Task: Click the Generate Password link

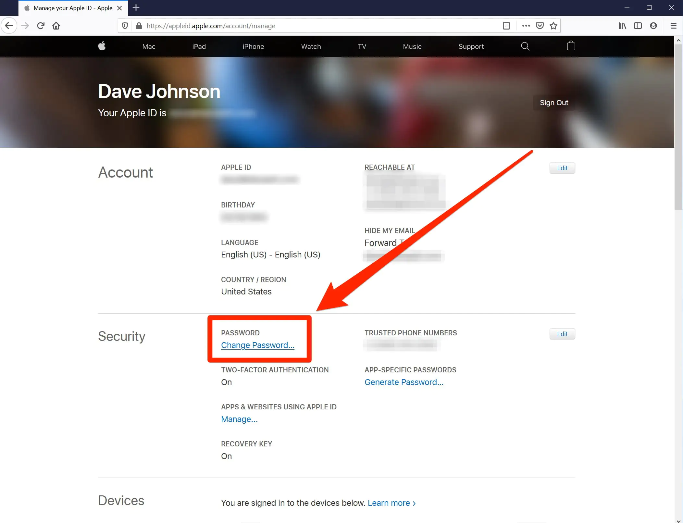Action: [404, 382]
